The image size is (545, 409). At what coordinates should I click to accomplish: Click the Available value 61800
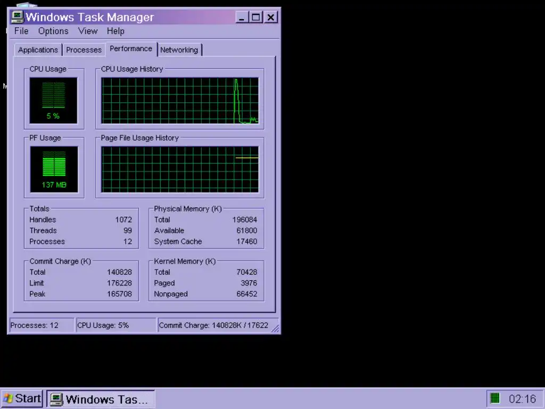pos(247,231)
